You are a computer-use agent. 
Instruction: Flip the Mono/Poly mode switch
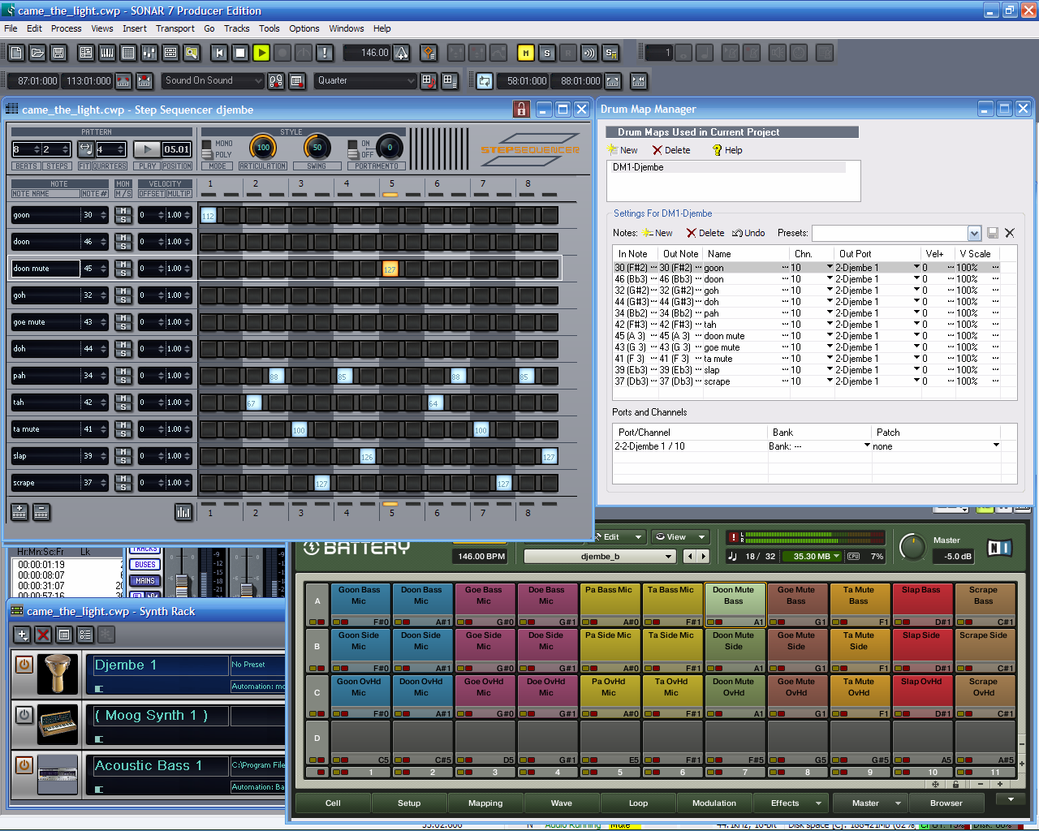click(207, 149)
